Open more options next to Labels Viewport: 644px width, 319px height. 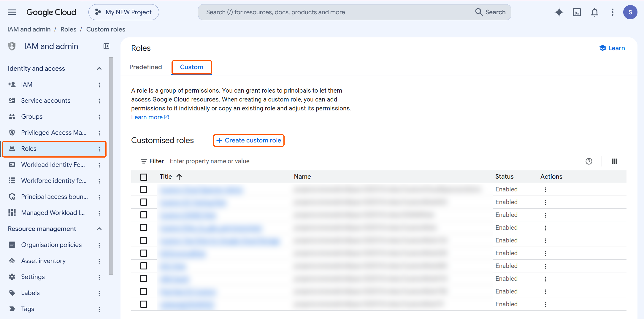click(x=99, y=293)
